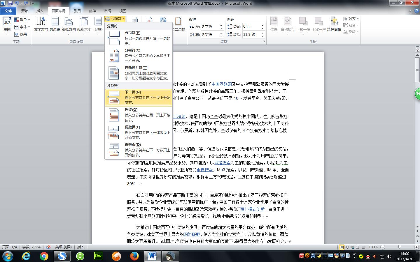Image resolution: width=420 pixels, height=262 pixels.
Task: Switch to draft view icon in status bar
Action: click(363, 247)
